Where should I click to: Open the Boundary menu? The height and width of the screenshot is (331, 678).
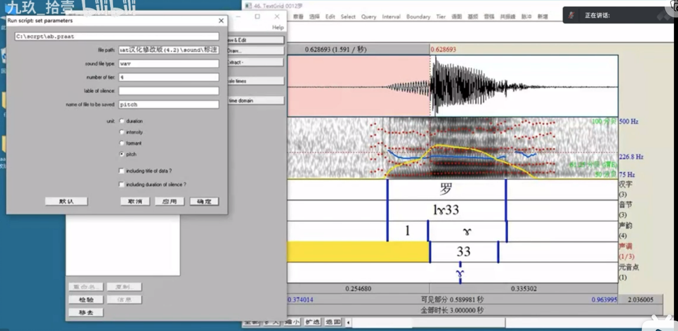(x=418, y=16)
